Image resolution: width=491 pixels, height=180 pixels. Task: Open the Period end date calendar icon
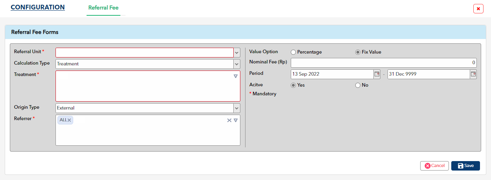(x=473, y=74)
